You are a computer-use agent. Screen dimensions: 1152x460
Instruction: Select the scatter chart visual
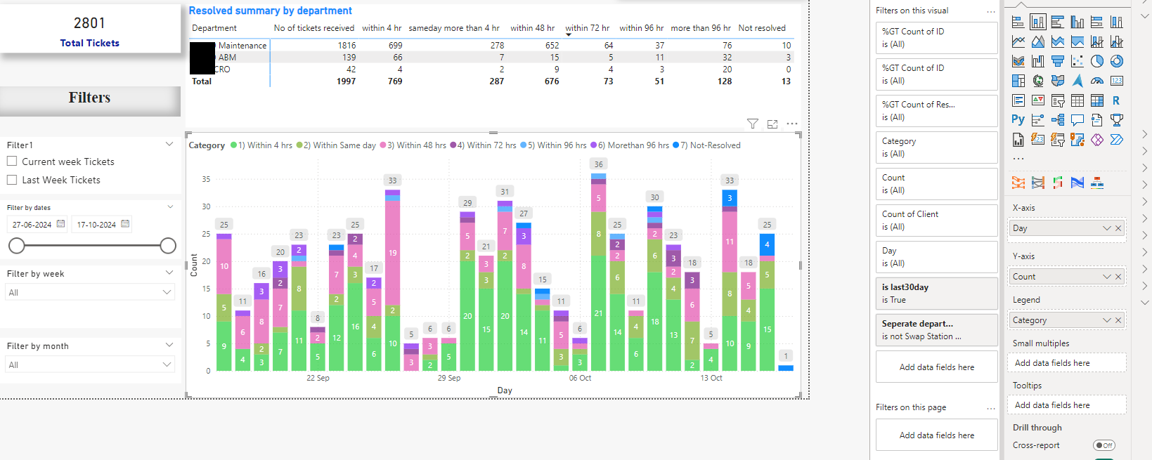[x=1077, y=61]
